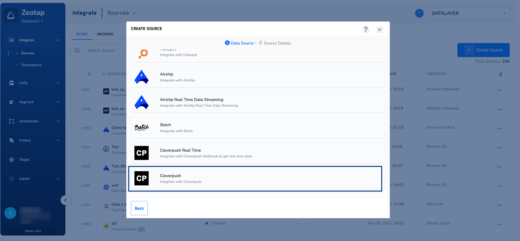The height and width of the screenshot is (241, 520).
Task: Click the Data Source step in the wizard
Action: click(239, 43)
